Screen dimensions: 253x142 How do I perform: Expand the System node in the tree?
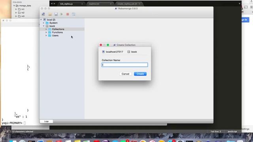tap(44, 23)
